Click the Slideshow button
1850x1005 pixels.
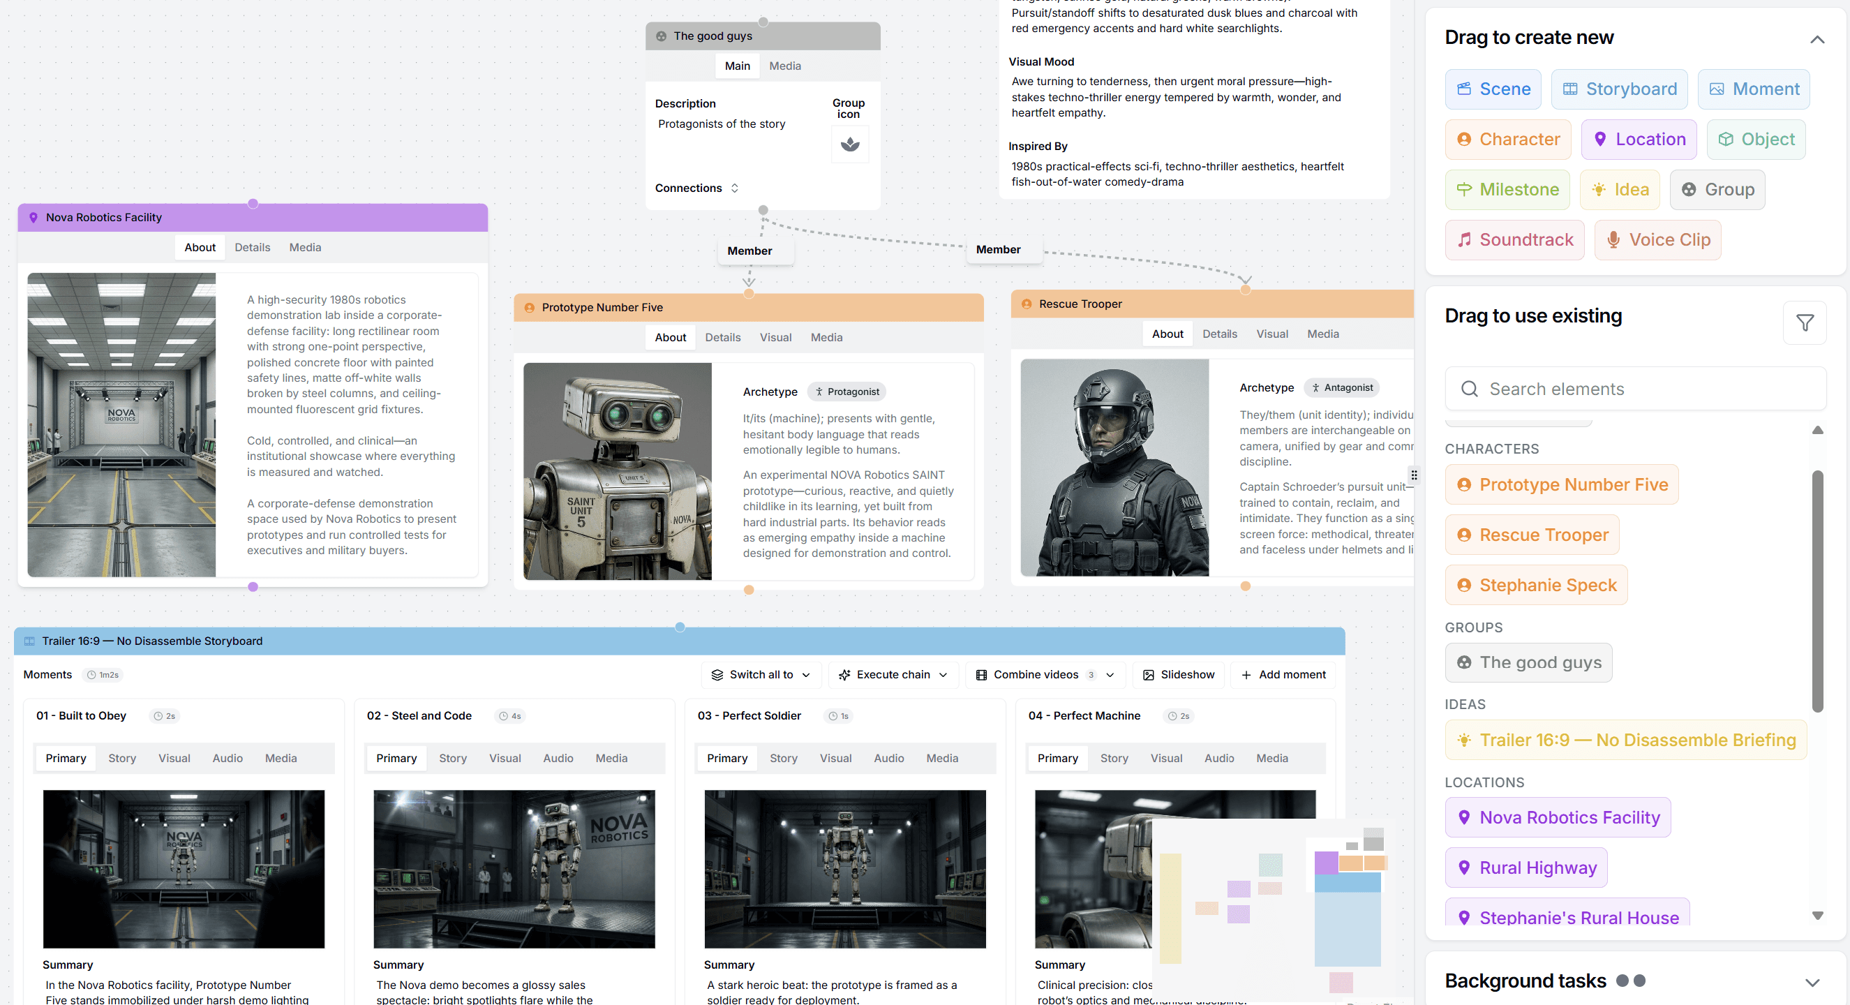coord(1179,676)
